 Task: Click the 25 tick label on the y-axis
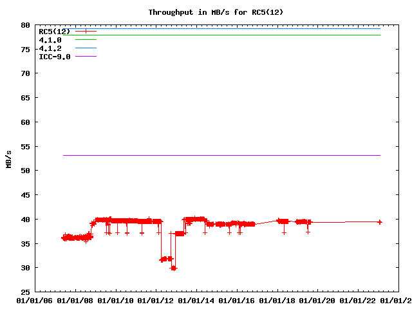(25, 292)
